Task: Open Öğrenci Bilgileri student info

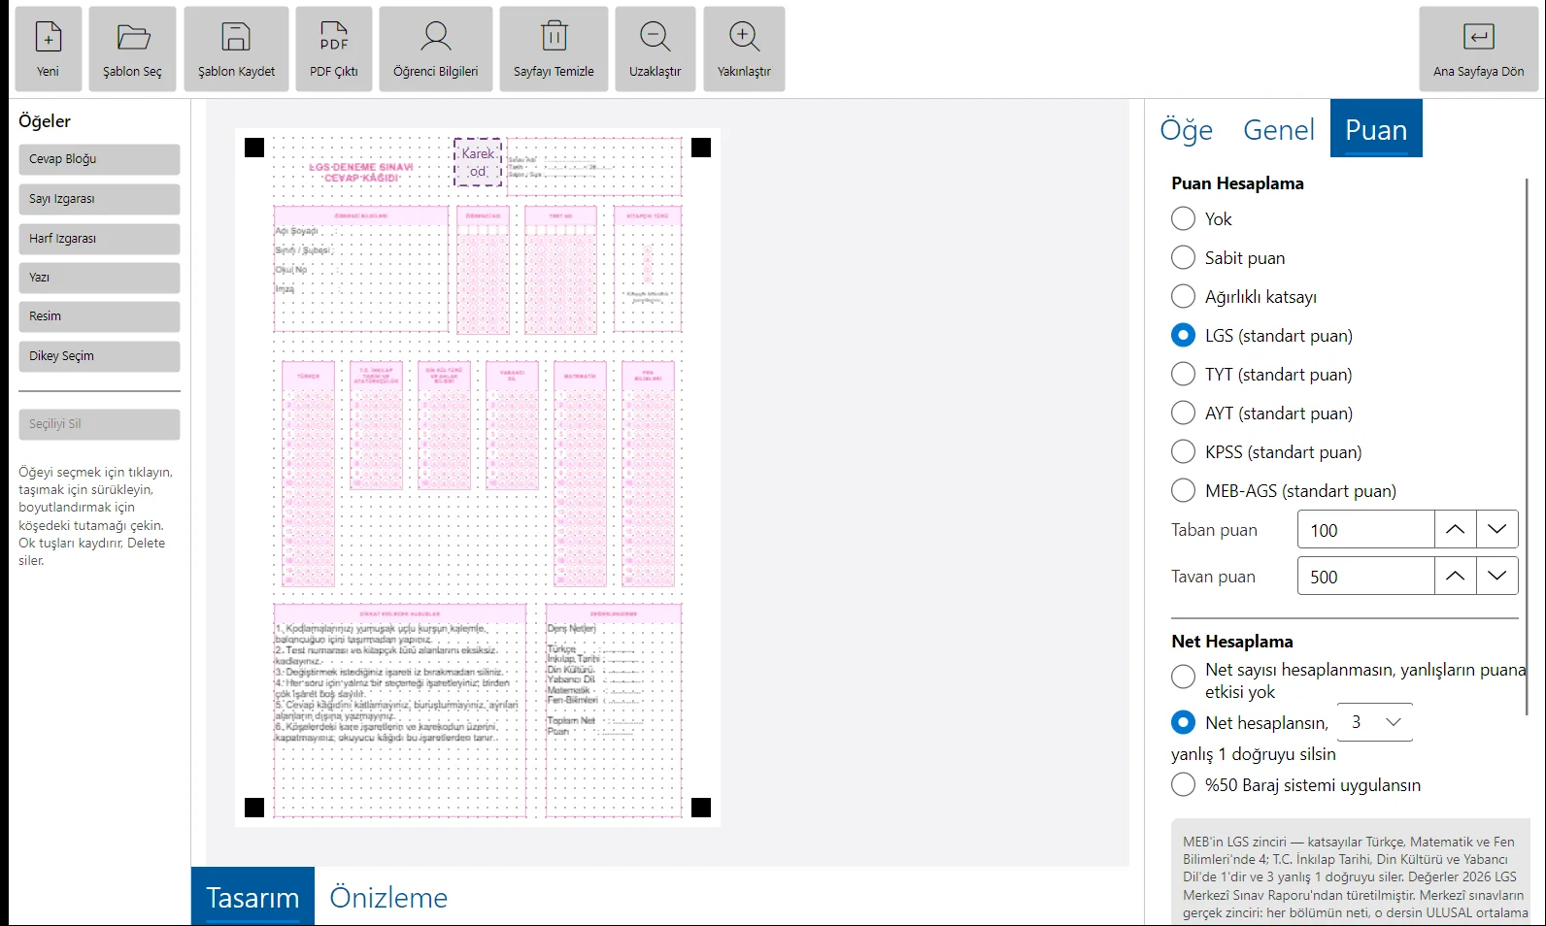Action: [436, 50]
